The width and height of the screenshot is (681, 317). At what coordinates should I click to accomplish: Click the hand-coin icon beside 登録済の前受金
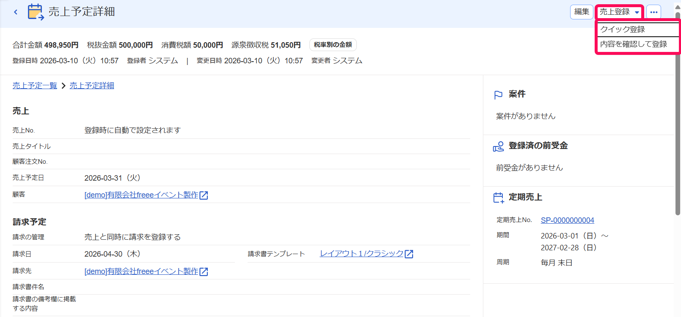[498, 146]
